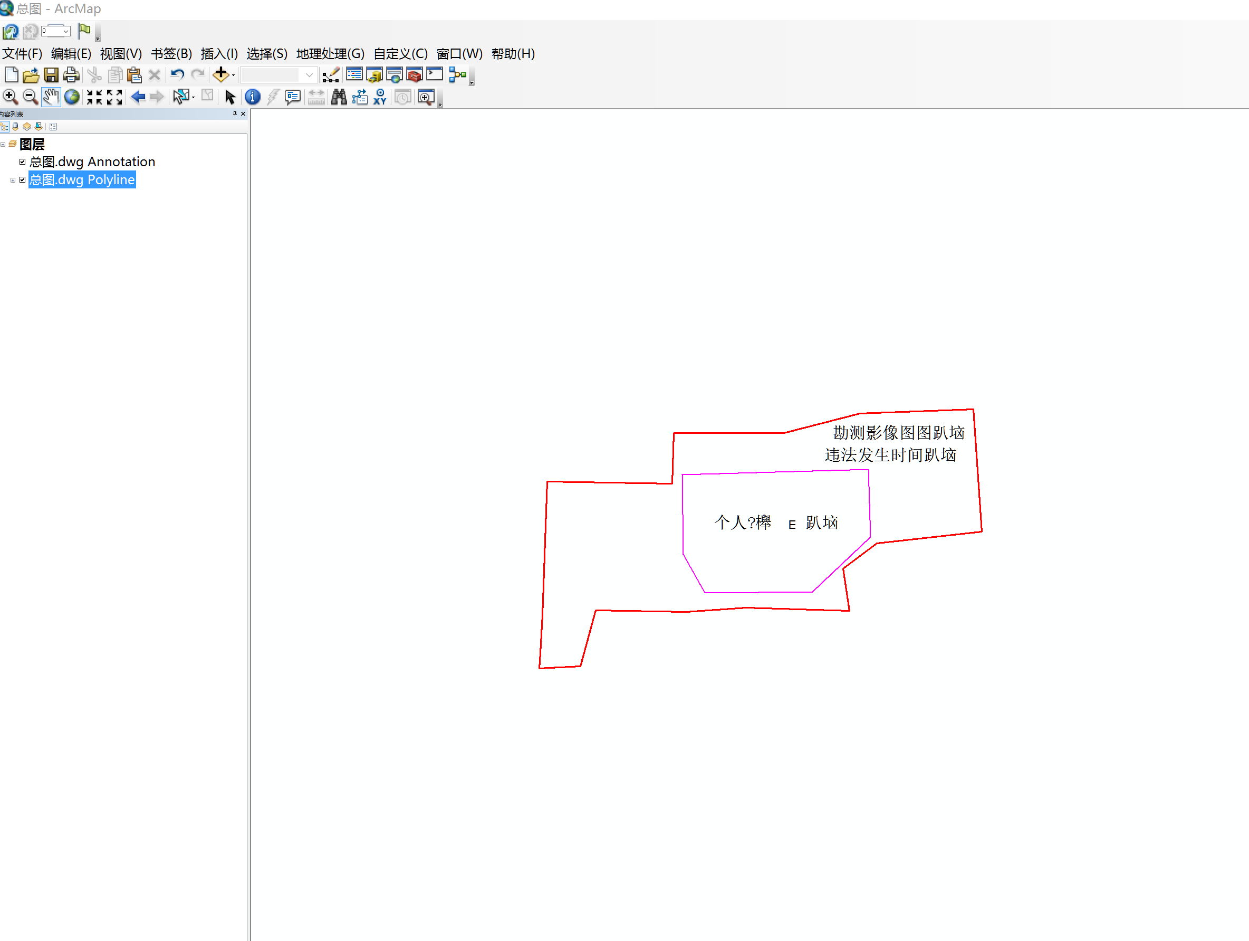Click the refresh globe icon in top toolbar
Image resolution: width=1249 pixels, height=941 pixels.
point(10,31)
